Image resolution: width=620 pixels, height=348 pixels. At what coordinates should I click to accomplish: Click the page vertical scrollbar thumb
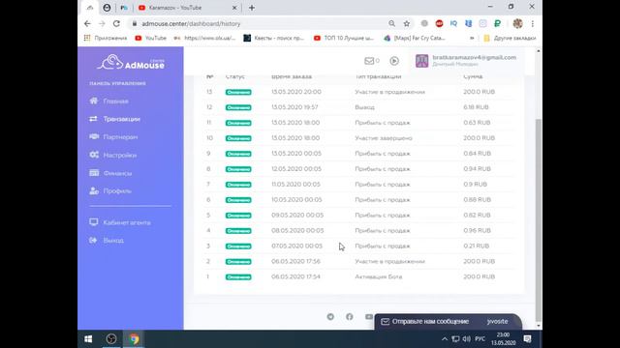click(x=539, y=219)
